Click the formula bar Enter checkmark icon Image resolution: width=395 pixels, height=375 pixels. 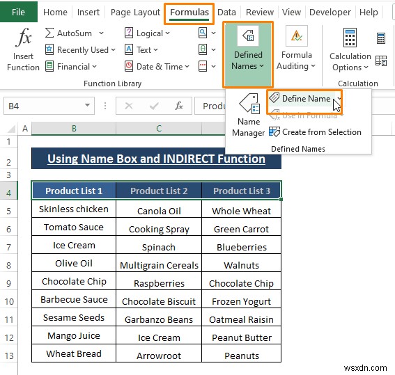click(x=154, y=106)
